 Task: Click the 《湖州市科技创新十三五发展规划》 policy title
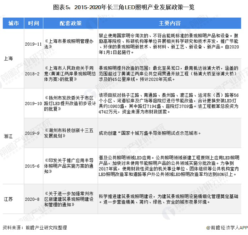pyautogui.click(x=69, y=133)
